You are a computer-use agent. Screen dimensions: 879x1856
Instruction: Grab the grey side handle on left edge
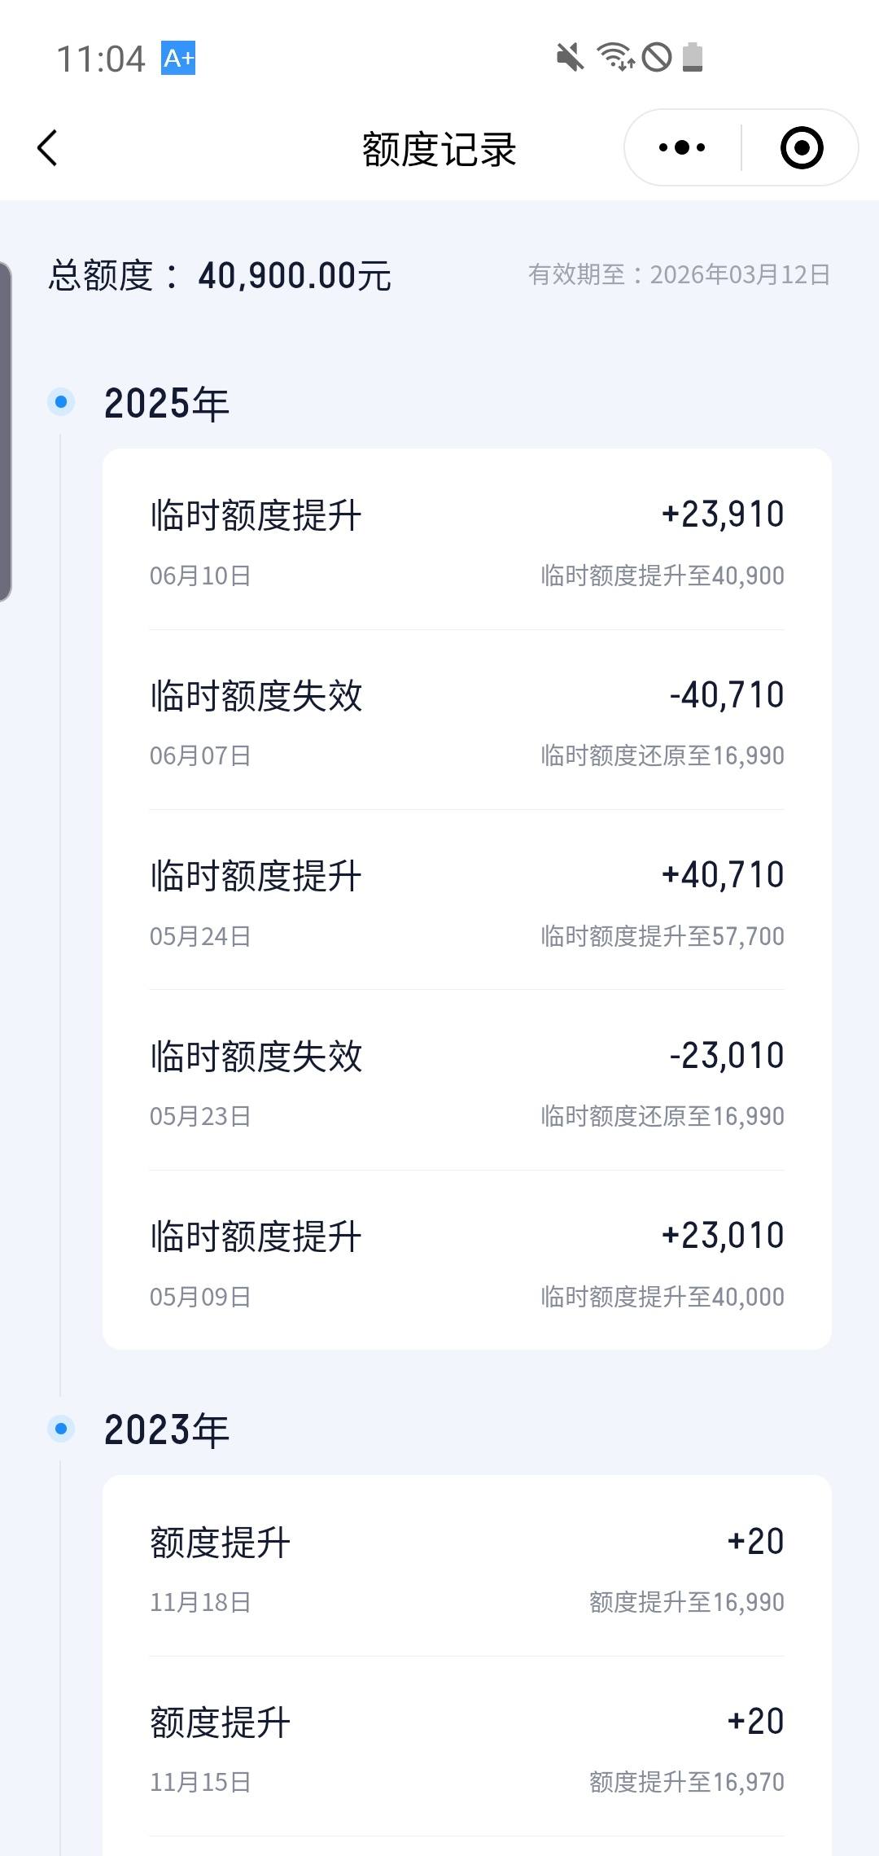(6, 431)
